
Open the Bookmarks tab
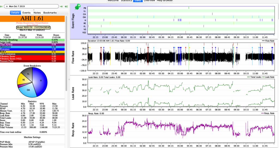pos(50,13)
